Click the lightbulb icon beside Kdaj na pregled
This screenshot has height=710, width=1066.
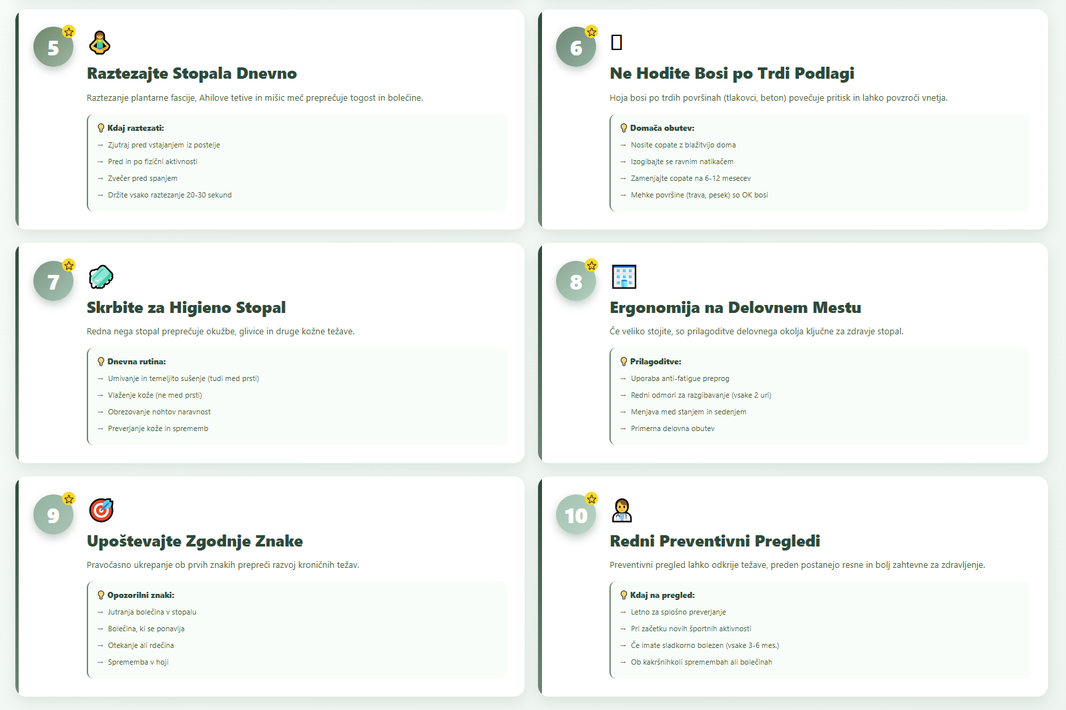[624, 595]
